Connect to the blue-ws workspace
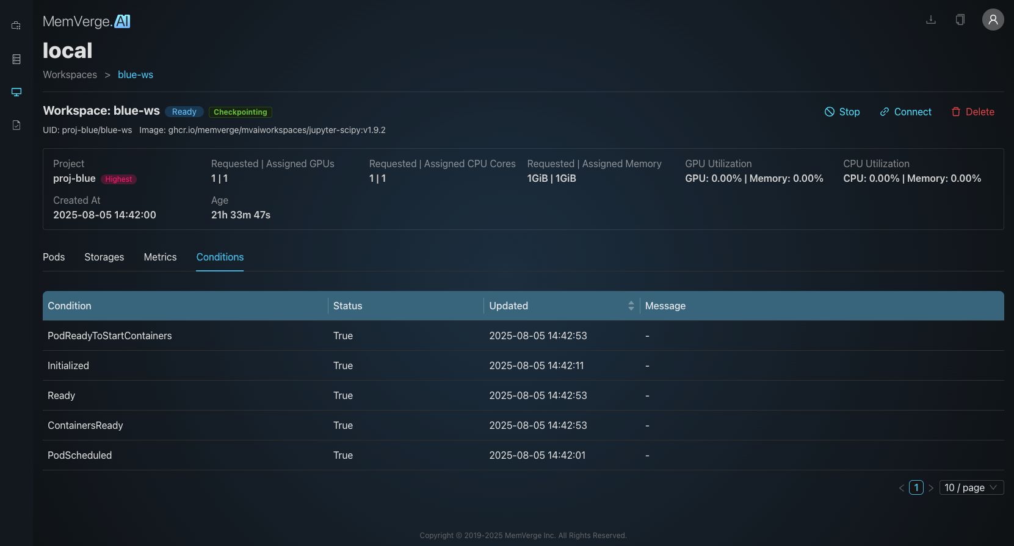The width and height of the screenshot is (1014, 546). coord(905,112)
